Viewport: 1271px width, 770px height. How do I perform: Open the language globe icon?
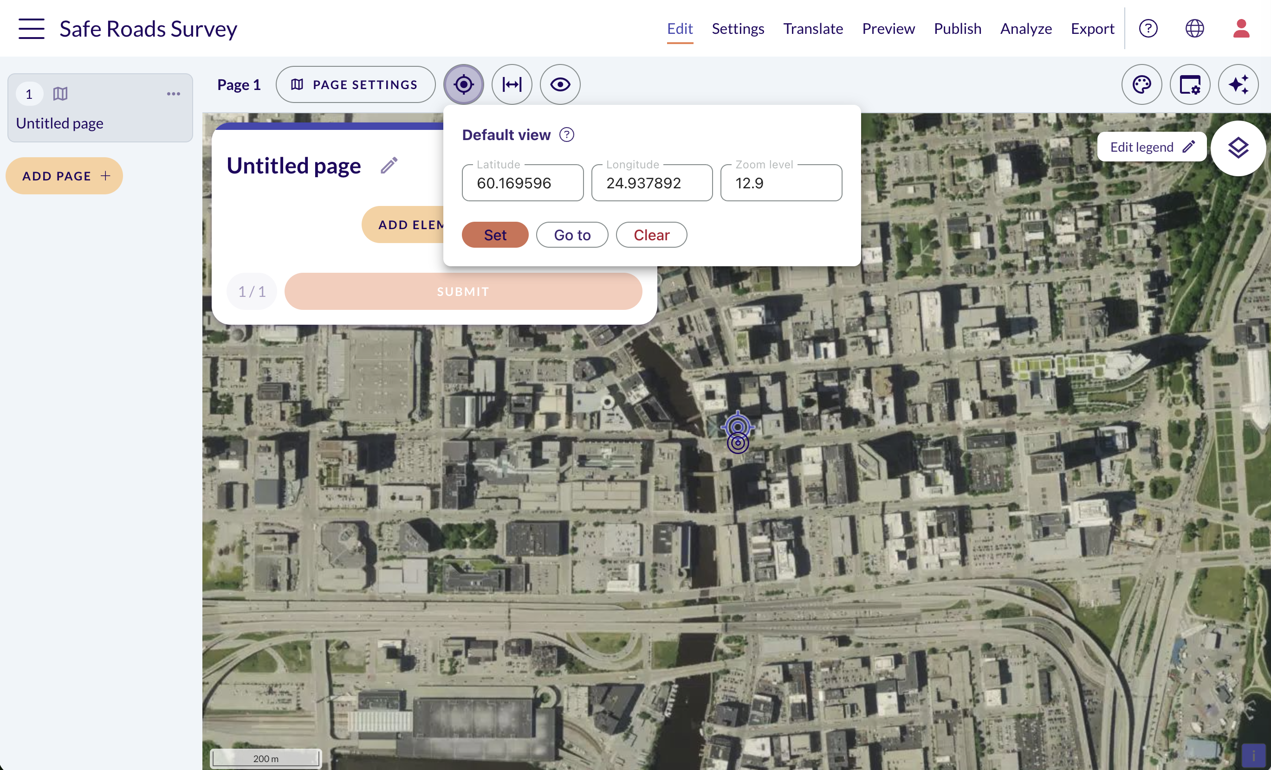click(1195, 28)
